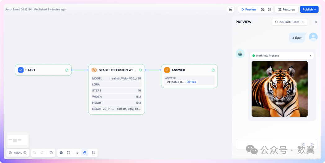Click the bot avatar icon in preview

click(240, 54)
